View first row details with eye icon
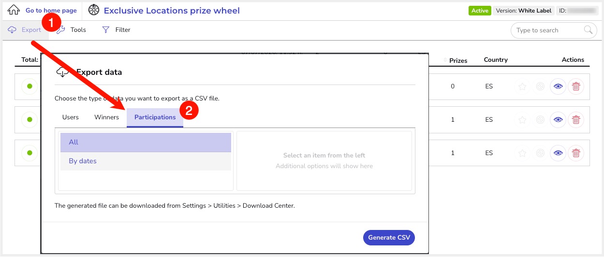 [558, 86]
